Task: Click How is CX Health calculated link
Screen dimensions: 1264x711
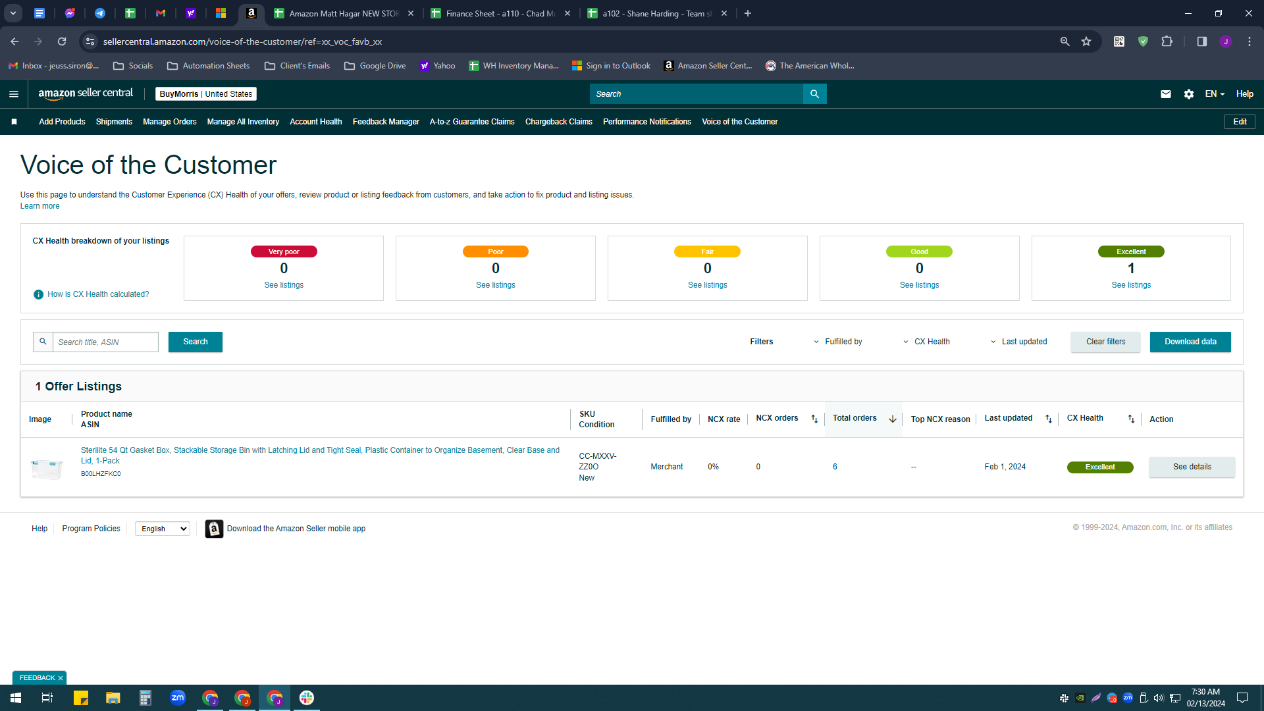Action: tap(98, 294)
